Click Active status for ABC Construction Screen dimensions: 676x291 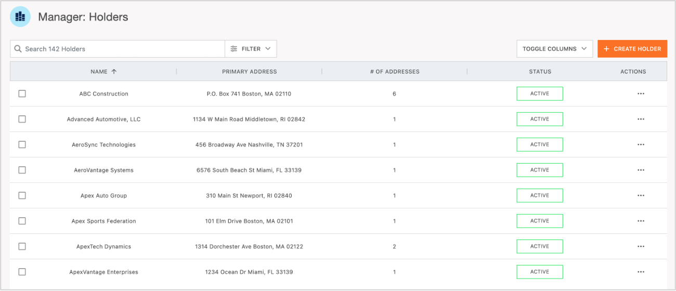(x=540, y=94)
